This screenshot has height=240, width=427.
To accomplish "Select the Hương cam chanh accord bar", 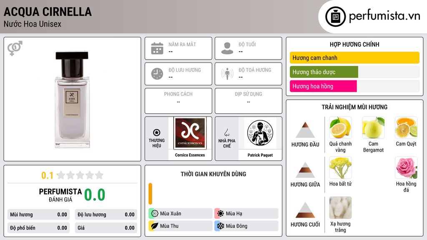I will (354, 57).
